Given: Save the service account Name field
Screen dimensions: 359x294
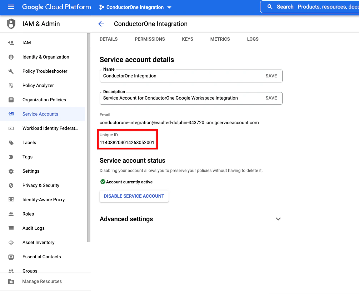Looking at the screenshot, I should (271, 76).
